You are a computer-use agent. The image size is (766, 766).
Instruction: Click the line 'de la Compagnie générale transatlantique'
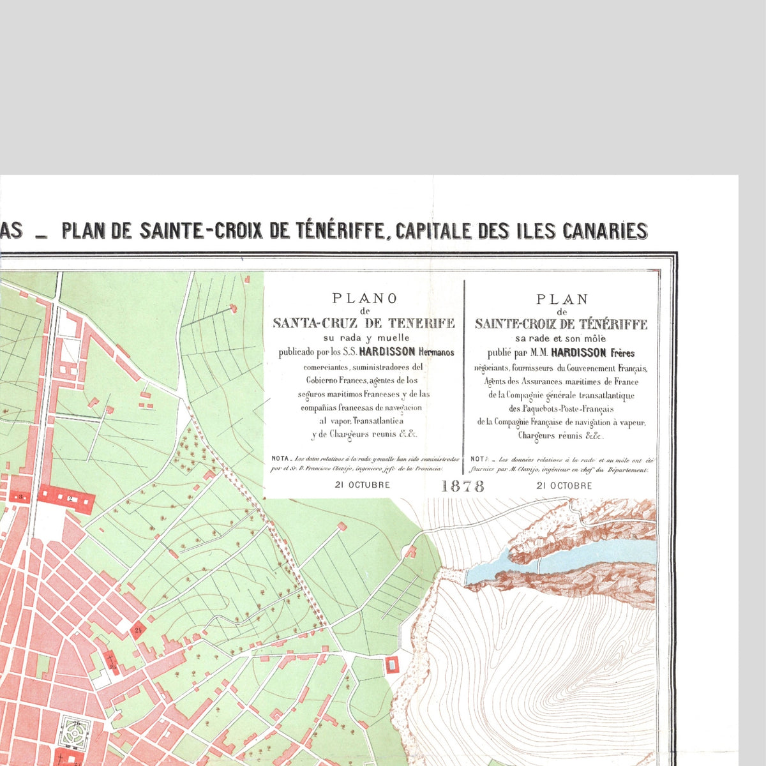click(x=561, y=395)
